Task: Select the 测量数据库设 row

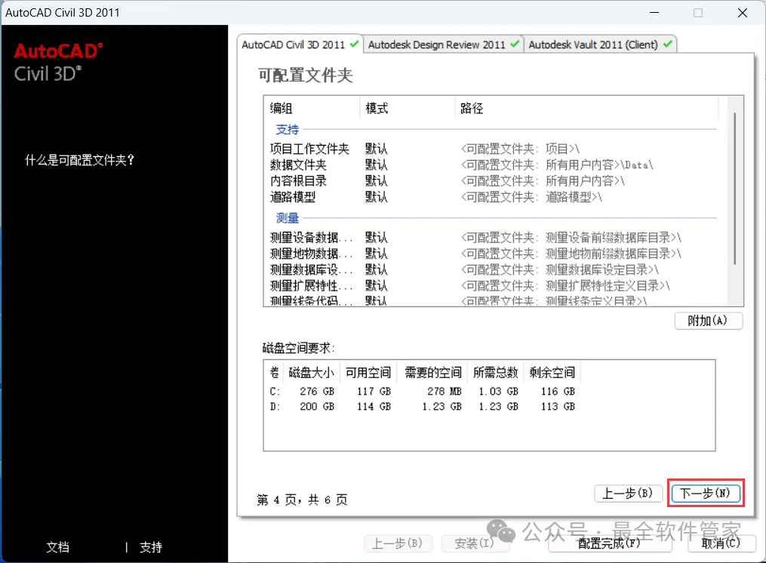Action: tap(494, 269)
